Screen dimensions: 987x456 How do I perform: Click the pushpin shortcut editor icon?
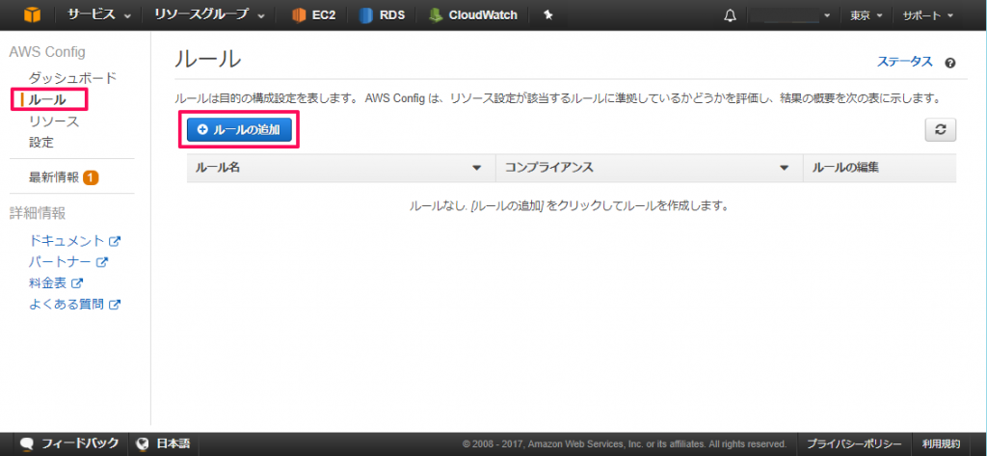(547, 15)
